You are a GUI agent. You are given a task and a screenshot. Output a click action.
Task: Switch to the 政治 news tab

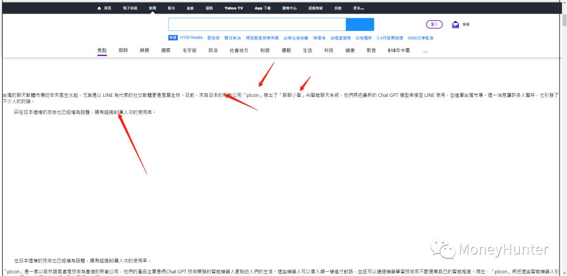point(213,51)
